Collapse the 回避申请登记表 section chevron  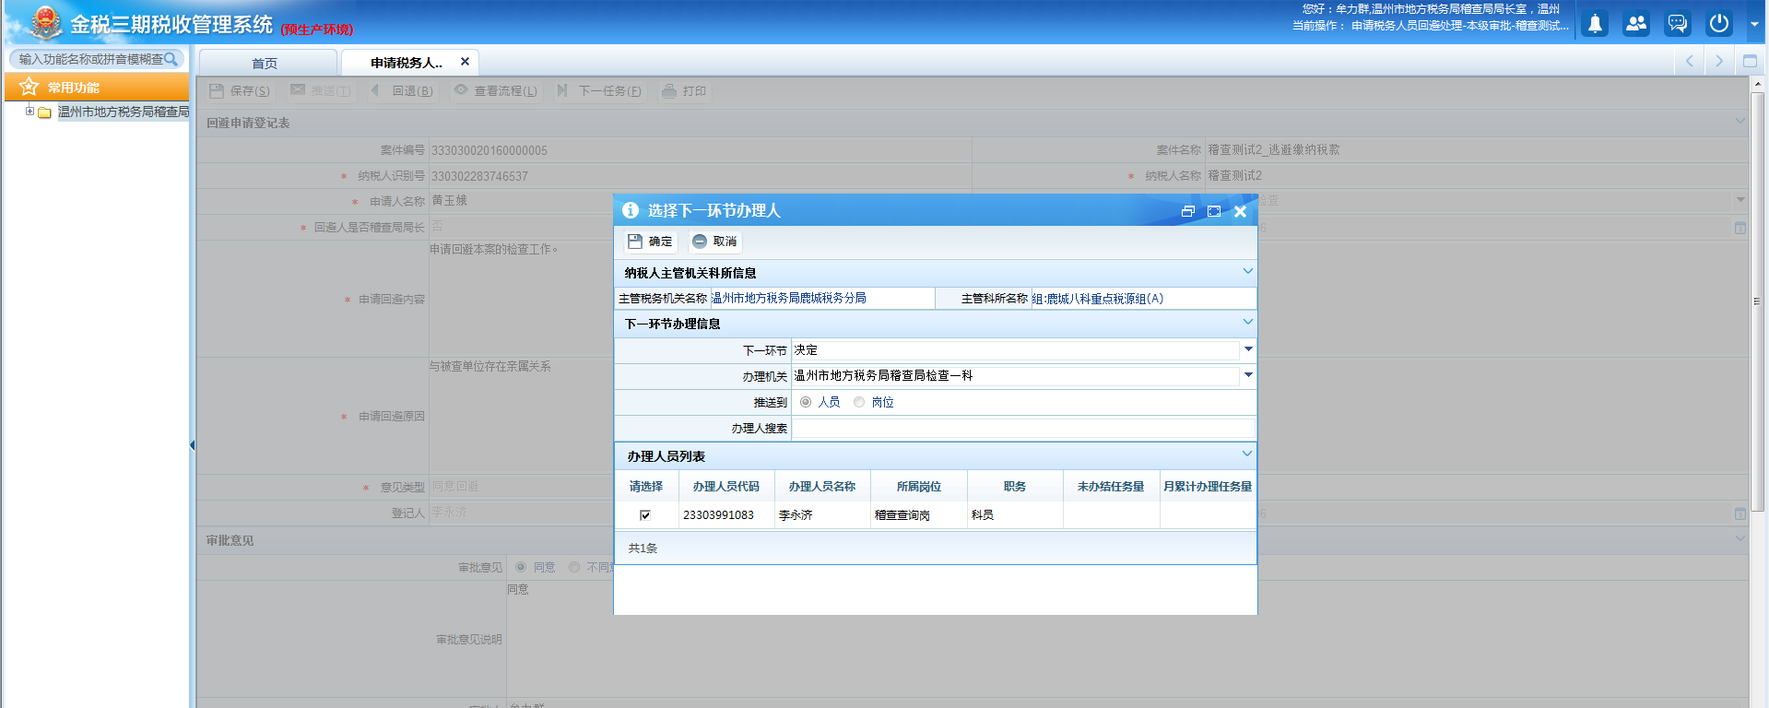1740,122
